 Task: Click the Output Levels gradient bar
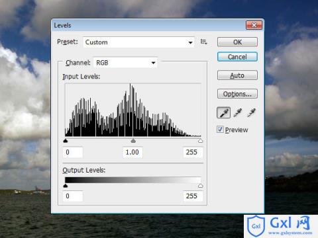[133, 180]
